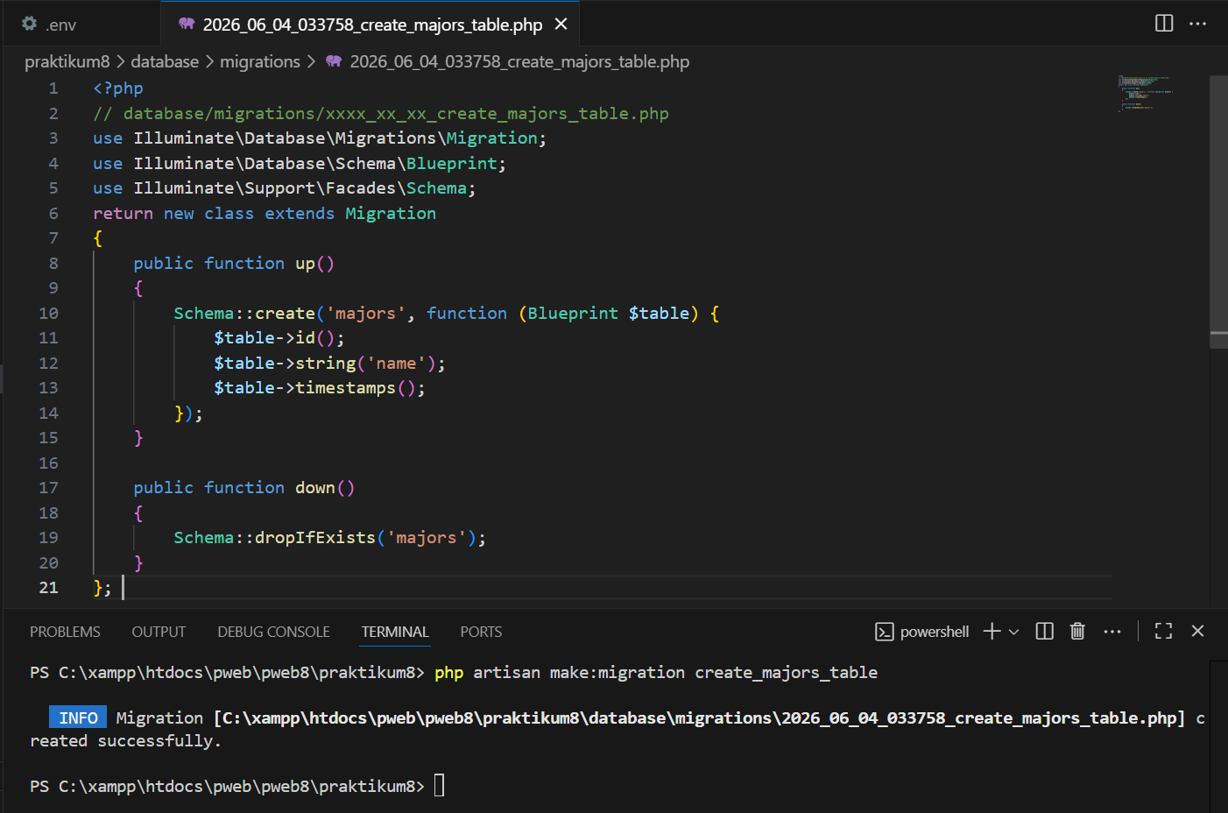Click 'return new class extends Migration' line
Image resolution: width=1228 pixels, height=813 pixels.
(x=265, y=213)
